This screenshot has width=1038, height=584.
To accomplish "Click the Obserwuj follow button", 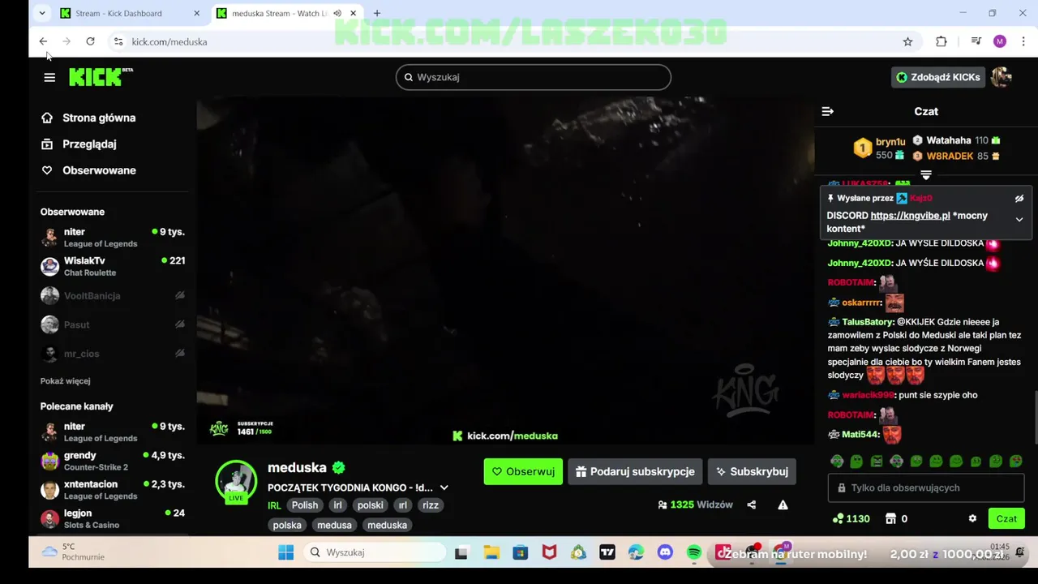I will point(523,471).
